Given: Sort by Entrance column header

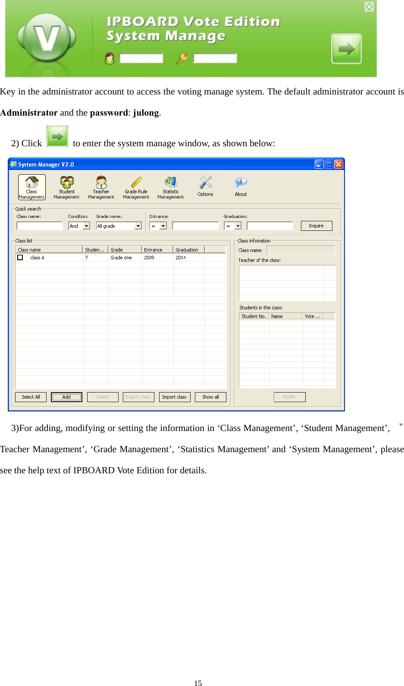Looking at the screenshot, I should point(157,250).
